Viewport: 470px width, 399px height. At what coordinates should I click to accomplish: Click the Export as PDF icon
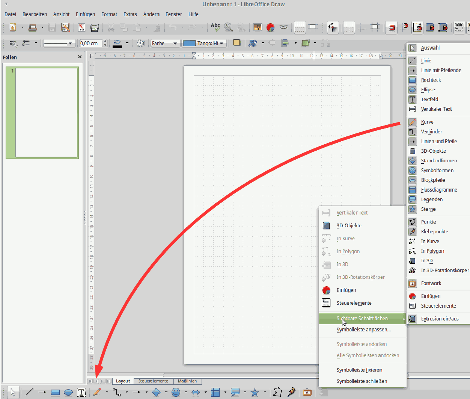tap(81, 27)
